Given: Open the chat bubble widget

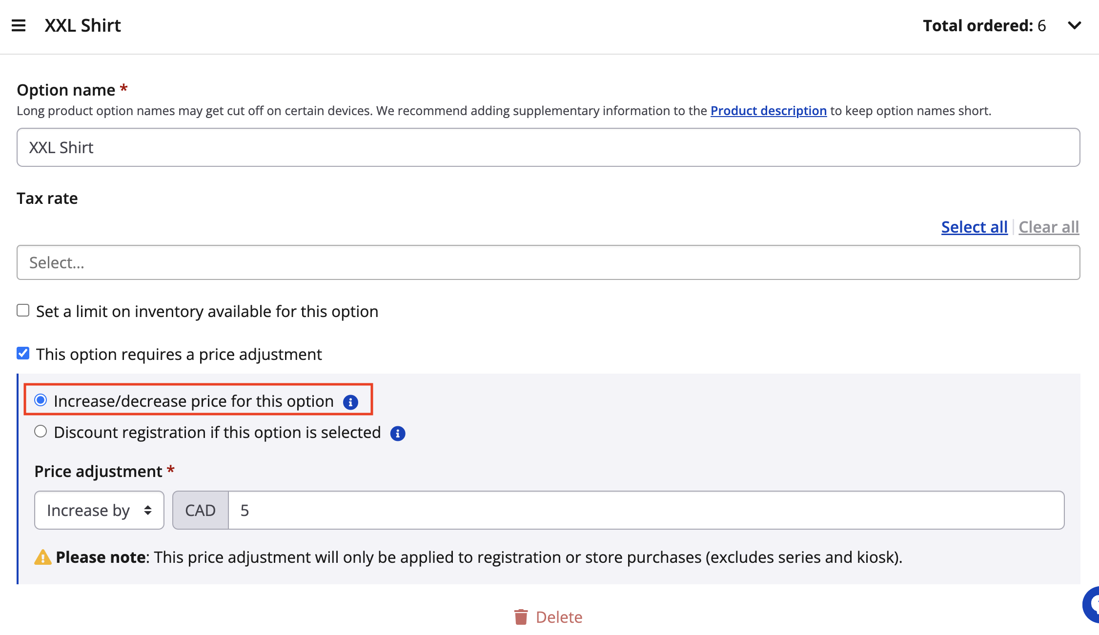Looking at the screenshot, I should pos(1092,605).
